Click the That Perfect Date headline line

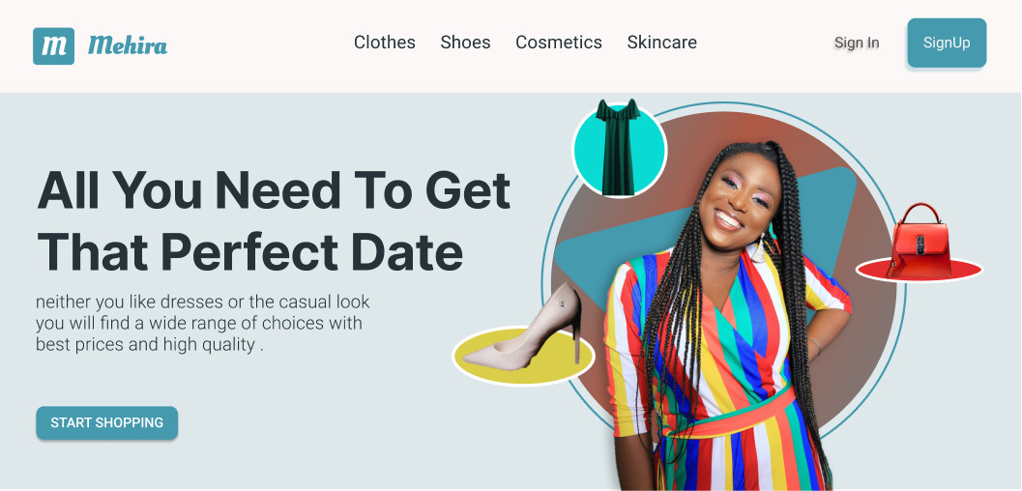click(x=250, y=252)
